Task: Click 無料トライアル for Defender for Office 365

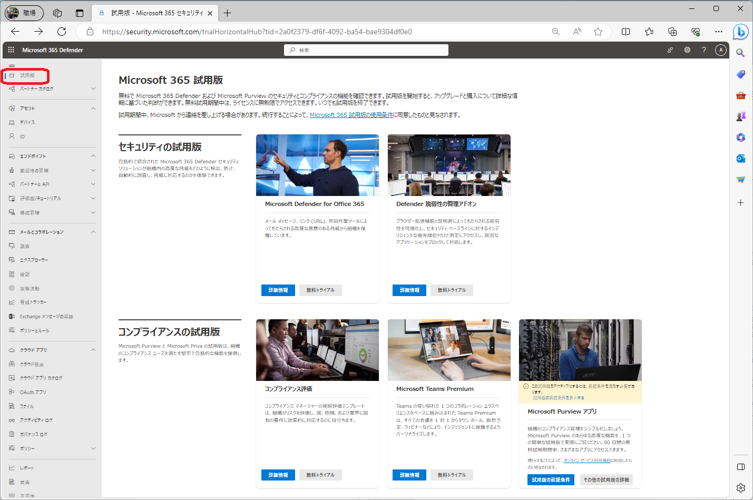Action: [x=320, y=290]
